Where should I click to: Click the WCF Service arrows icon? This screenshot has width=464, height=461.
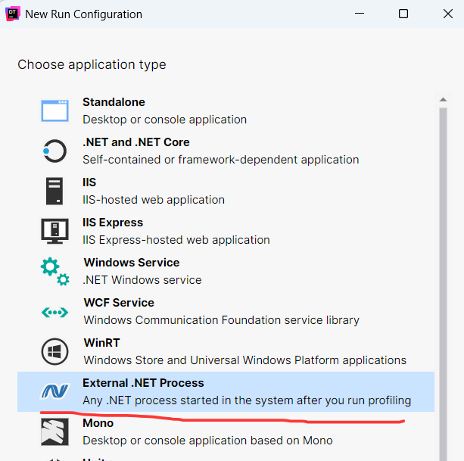click(x=54, y=311)
